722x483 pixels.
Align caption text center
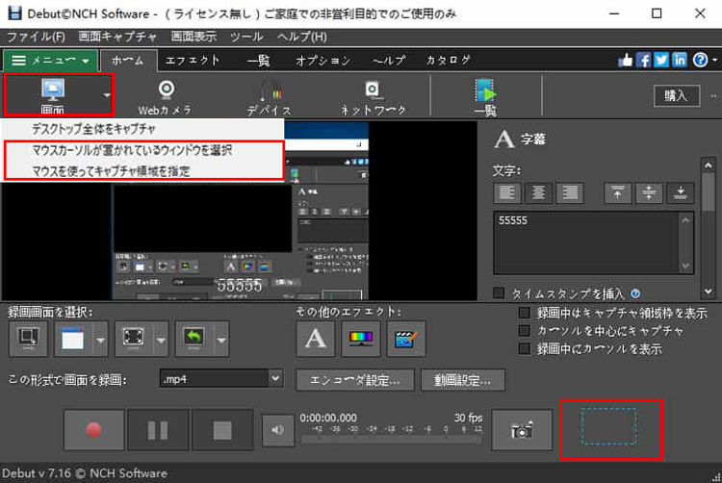click(x=538, y=192)
